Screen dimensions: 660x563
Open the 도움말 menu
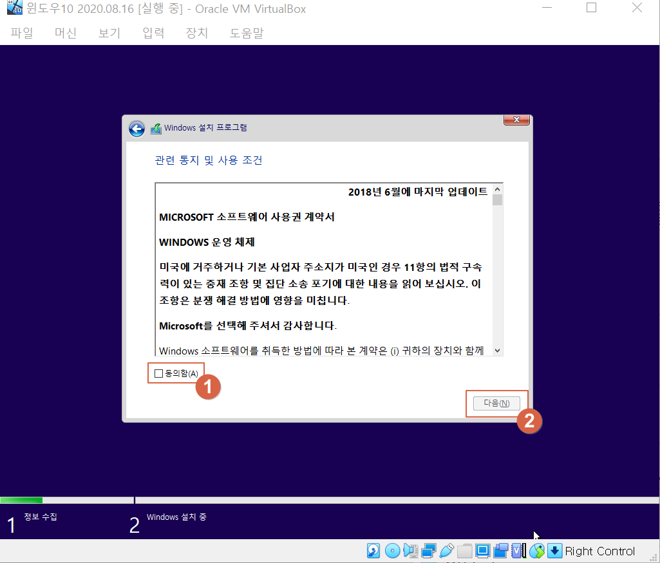[246, 33]
